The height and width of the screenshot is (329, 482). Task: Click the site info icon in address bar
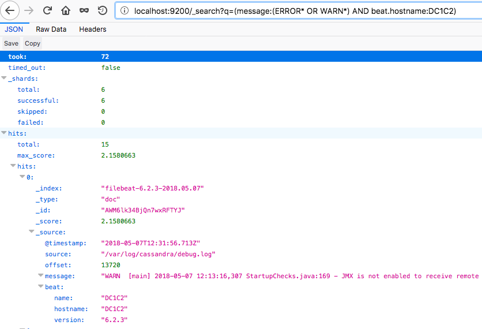(x=125, y=11)
